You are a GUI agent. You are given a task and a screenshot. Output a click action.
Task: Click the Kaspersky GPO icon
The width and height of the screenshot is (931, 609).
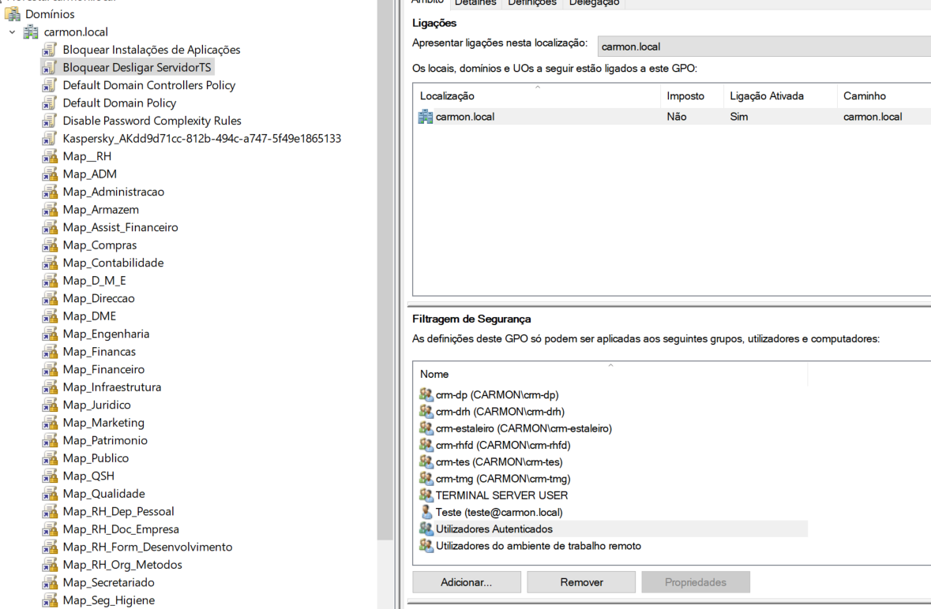[50, 139]
